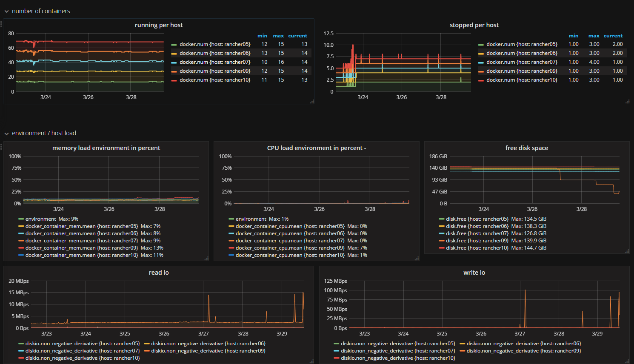Viewport: 634px width, 364px height.
Task: Click rancher05 color swatch in read io legend
Action: coord(21,344)
